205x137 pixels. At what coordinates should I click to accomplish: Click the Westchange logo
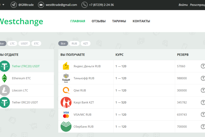(x=21, y=21)
